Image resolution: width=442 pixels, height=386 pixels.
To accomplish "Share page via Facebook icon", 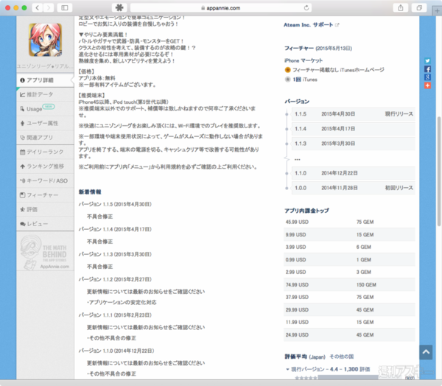I will click(x=427, y=69).
